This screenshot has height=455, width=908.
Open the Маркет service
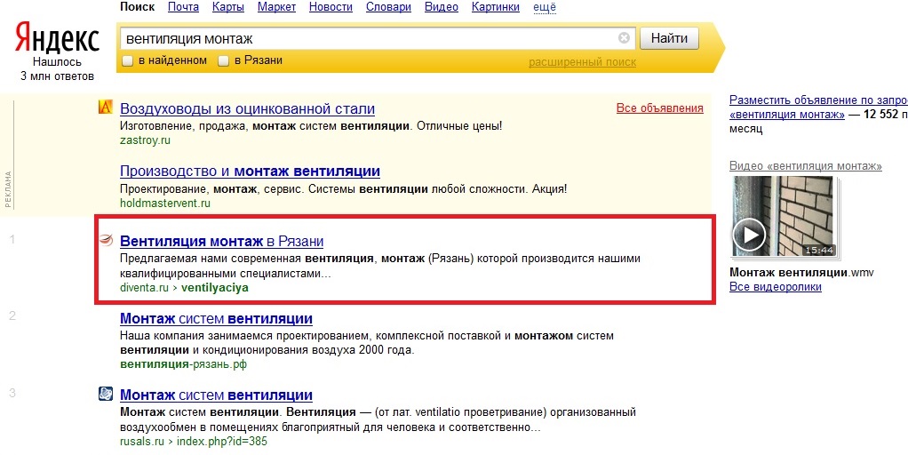(276, 7)
